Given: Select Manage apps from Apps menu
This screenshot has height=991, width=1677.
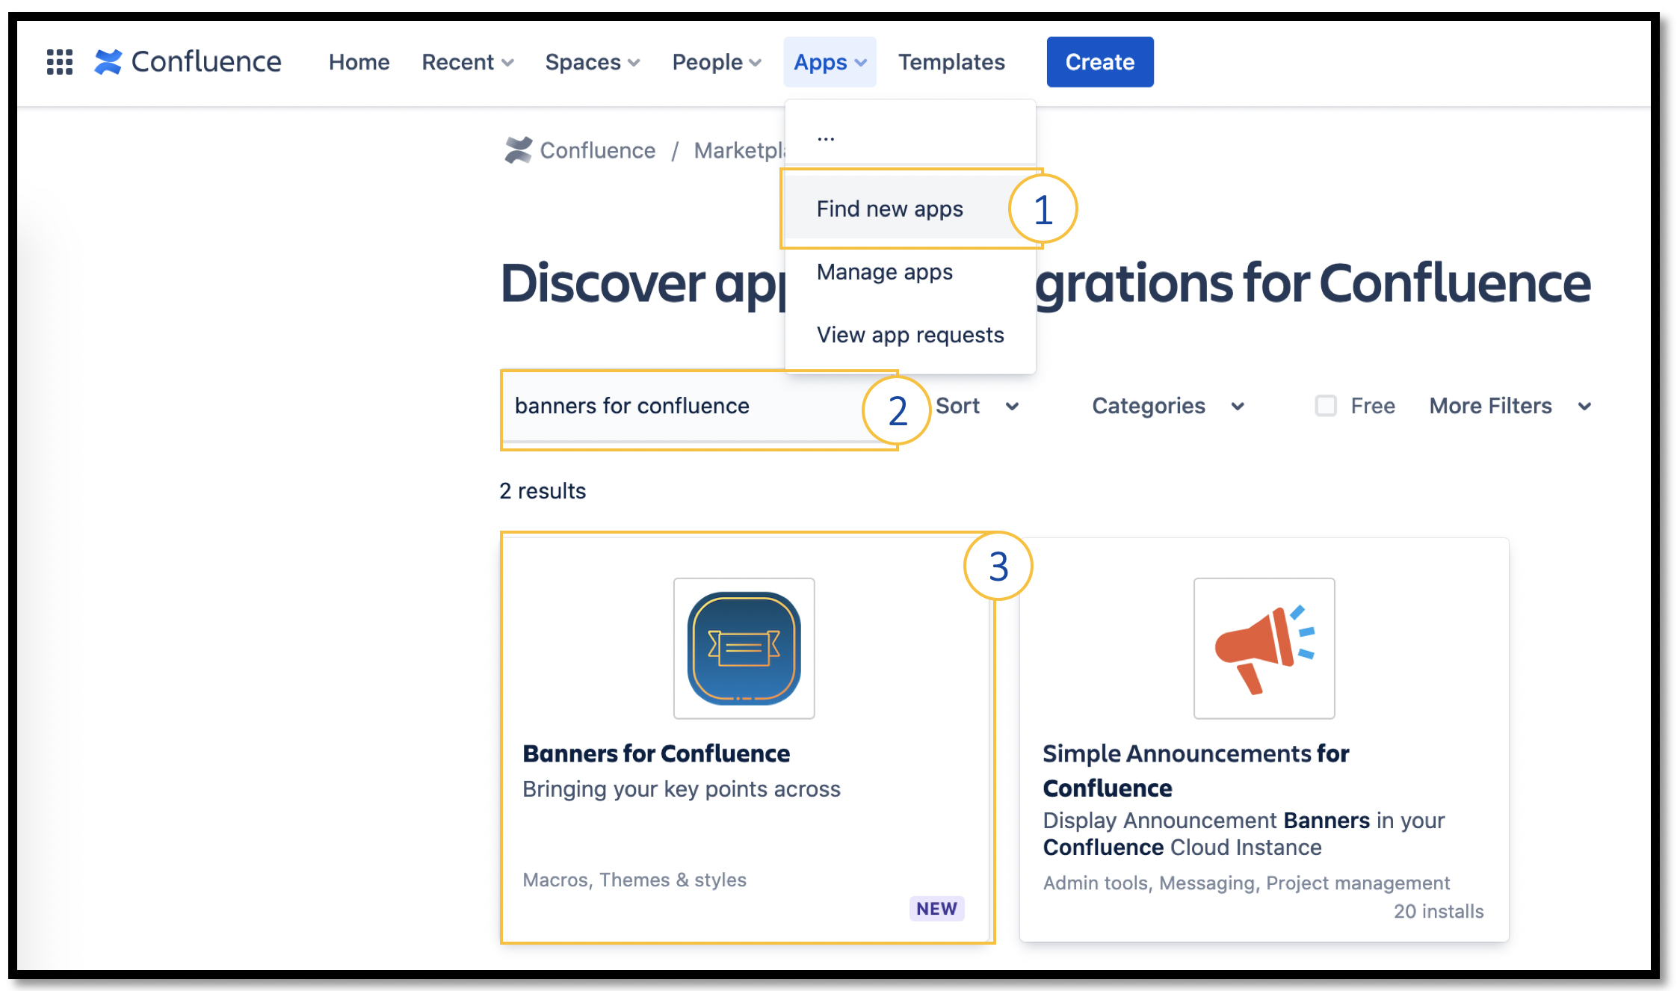Looking at the screenshot, I should coord(884,272).
